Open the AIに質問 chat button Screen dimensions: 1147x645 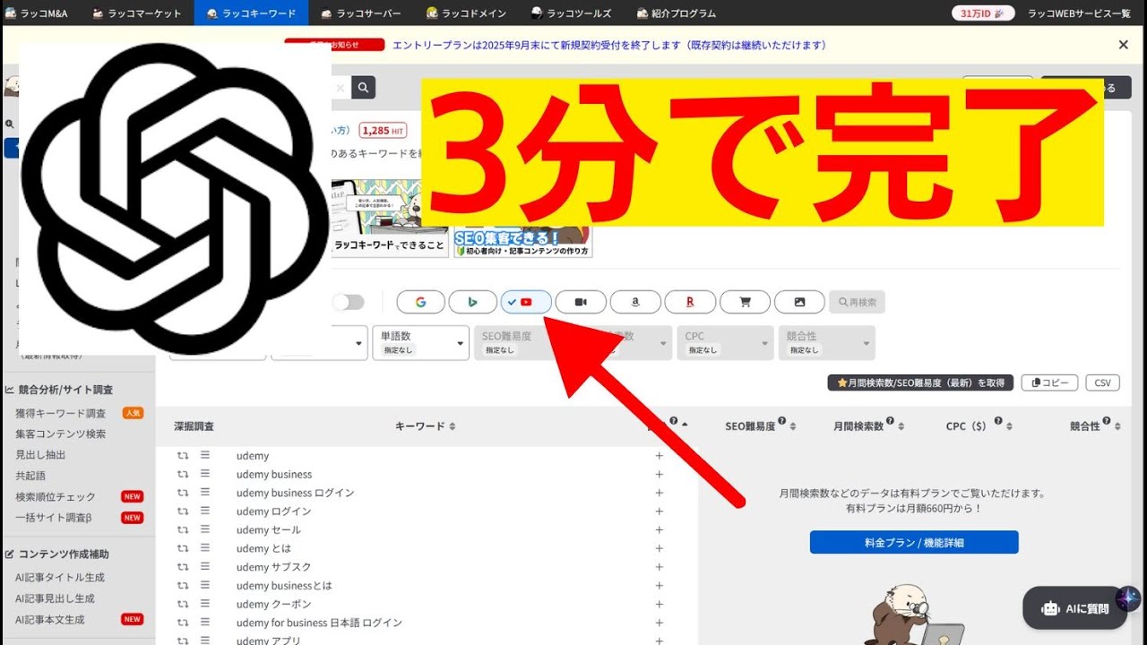coord(1074,608)
